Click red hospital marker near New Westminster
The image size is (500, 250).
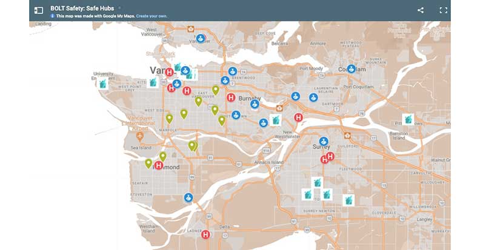[x=298, y=117]
